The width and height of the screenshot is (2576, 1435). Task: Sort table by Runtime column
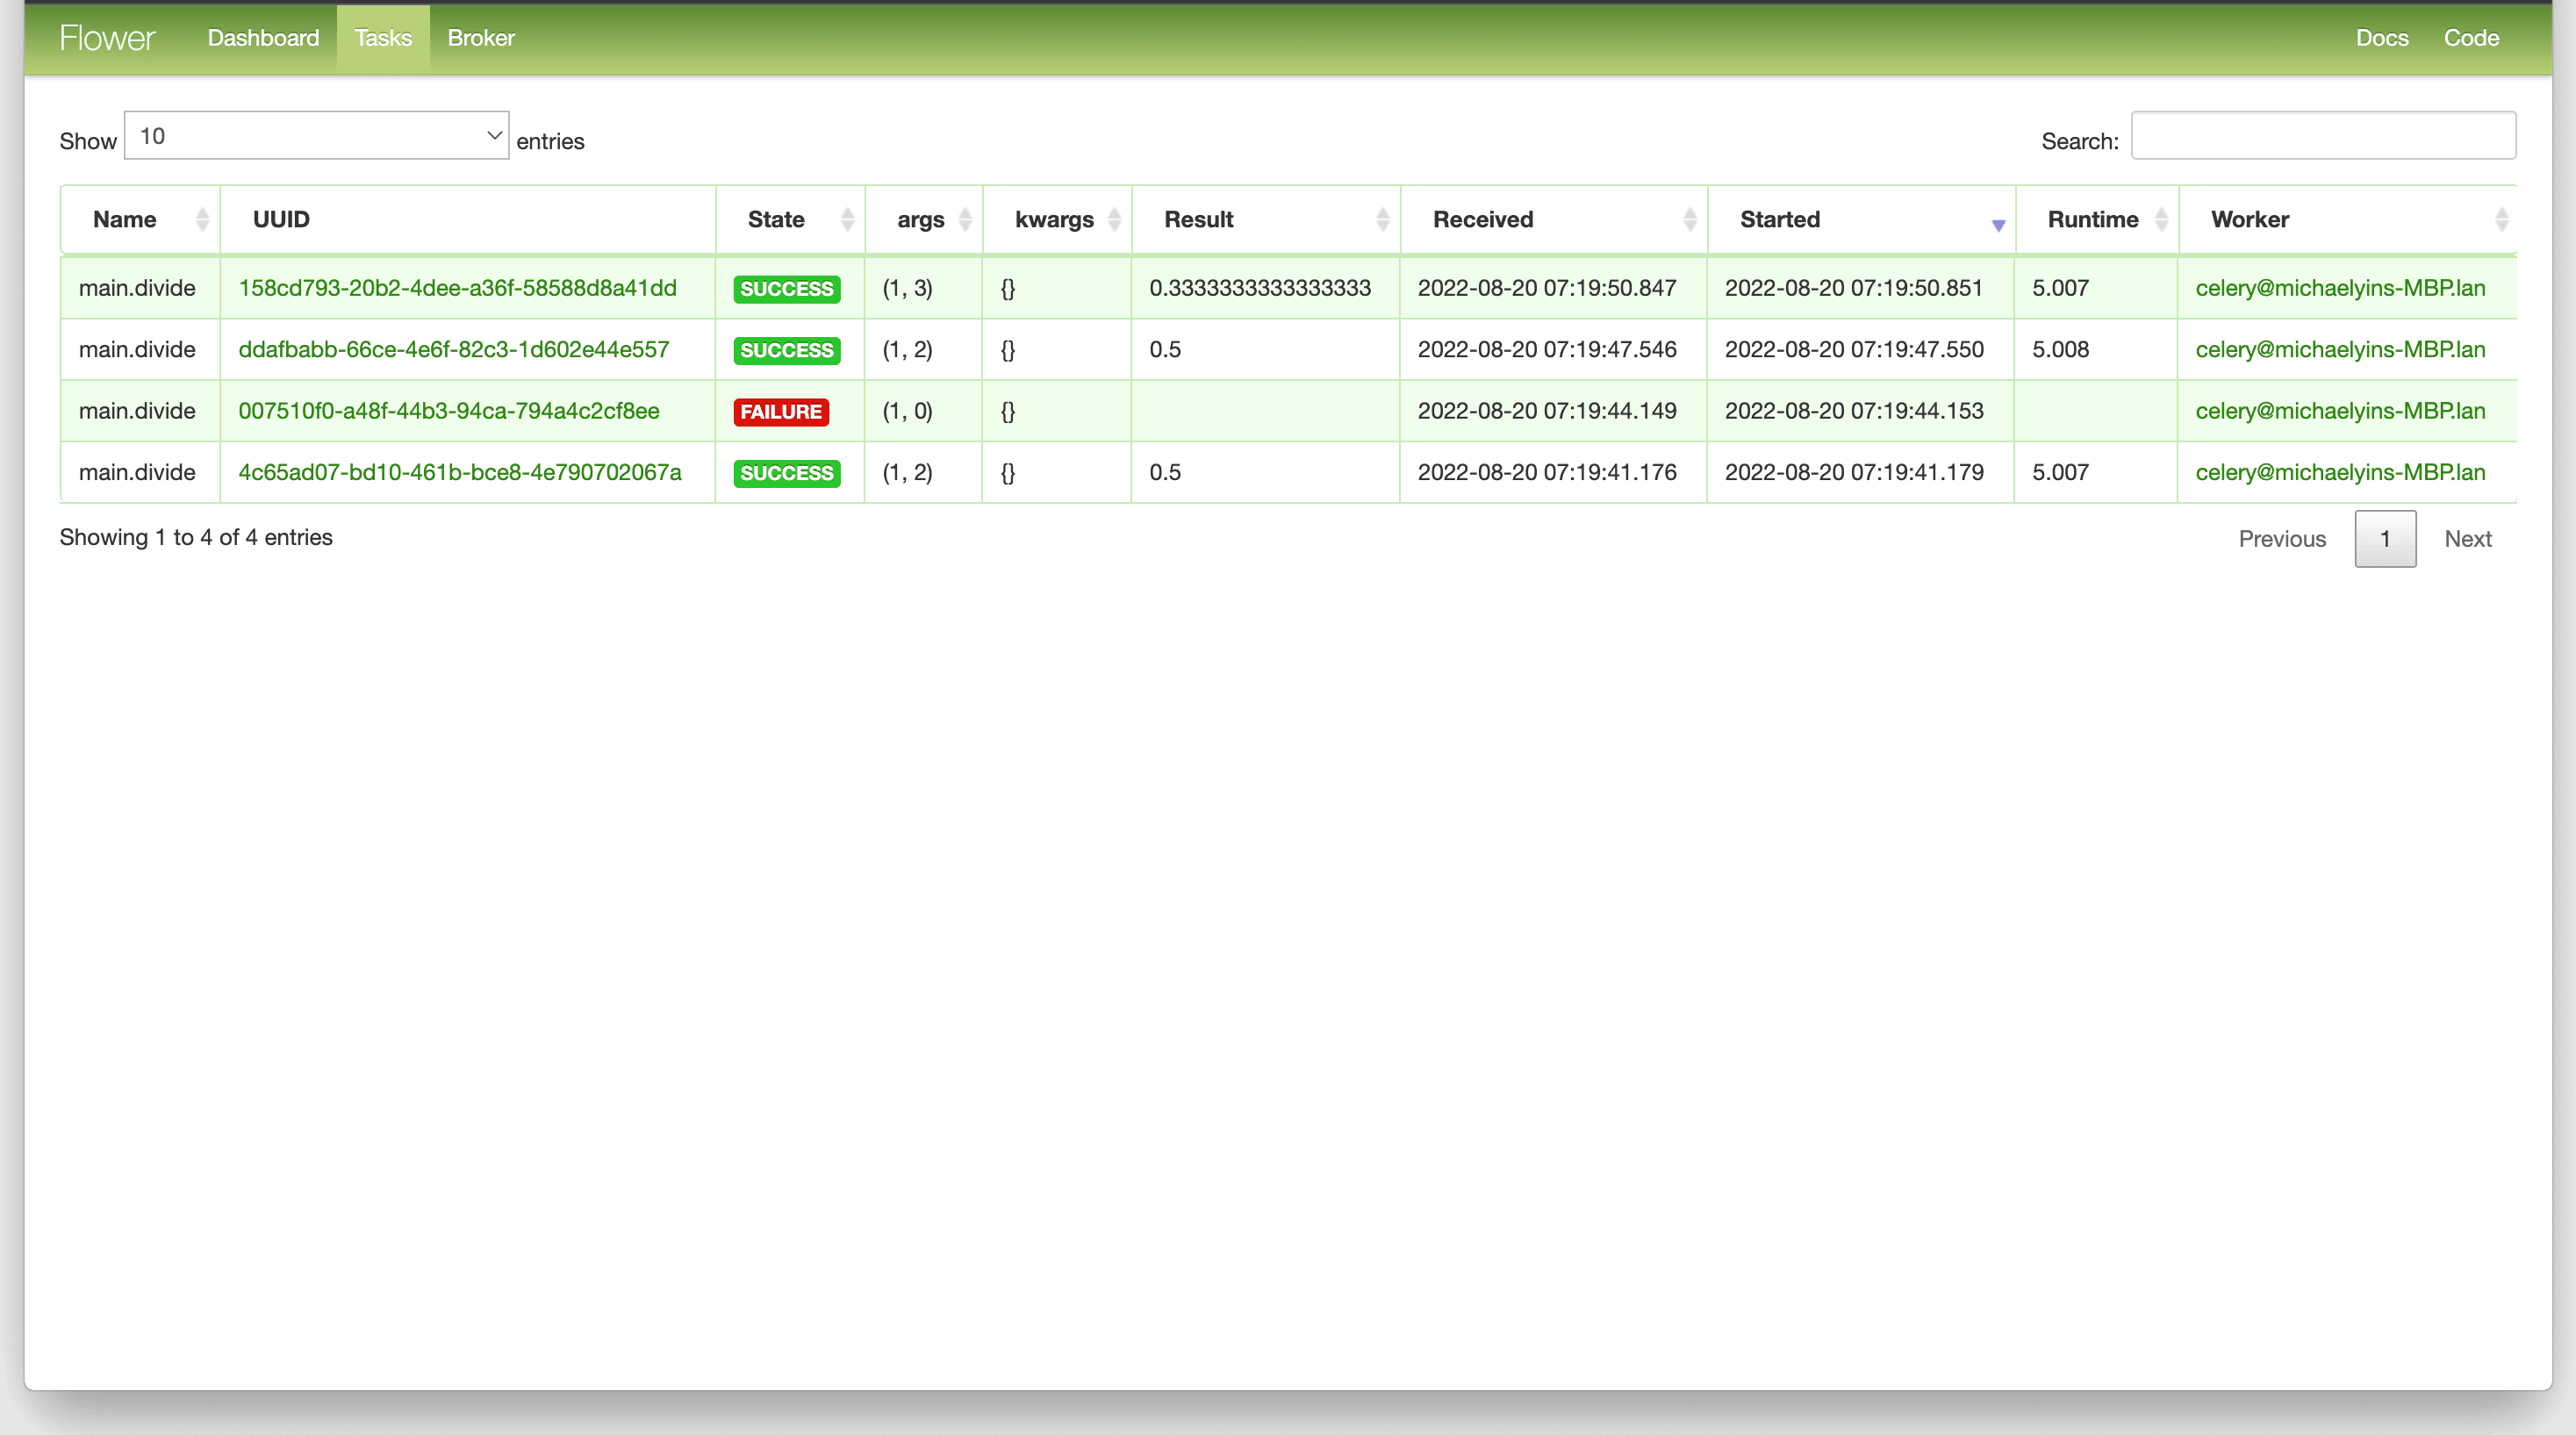pyautogui.click(x=2096, y=219)
